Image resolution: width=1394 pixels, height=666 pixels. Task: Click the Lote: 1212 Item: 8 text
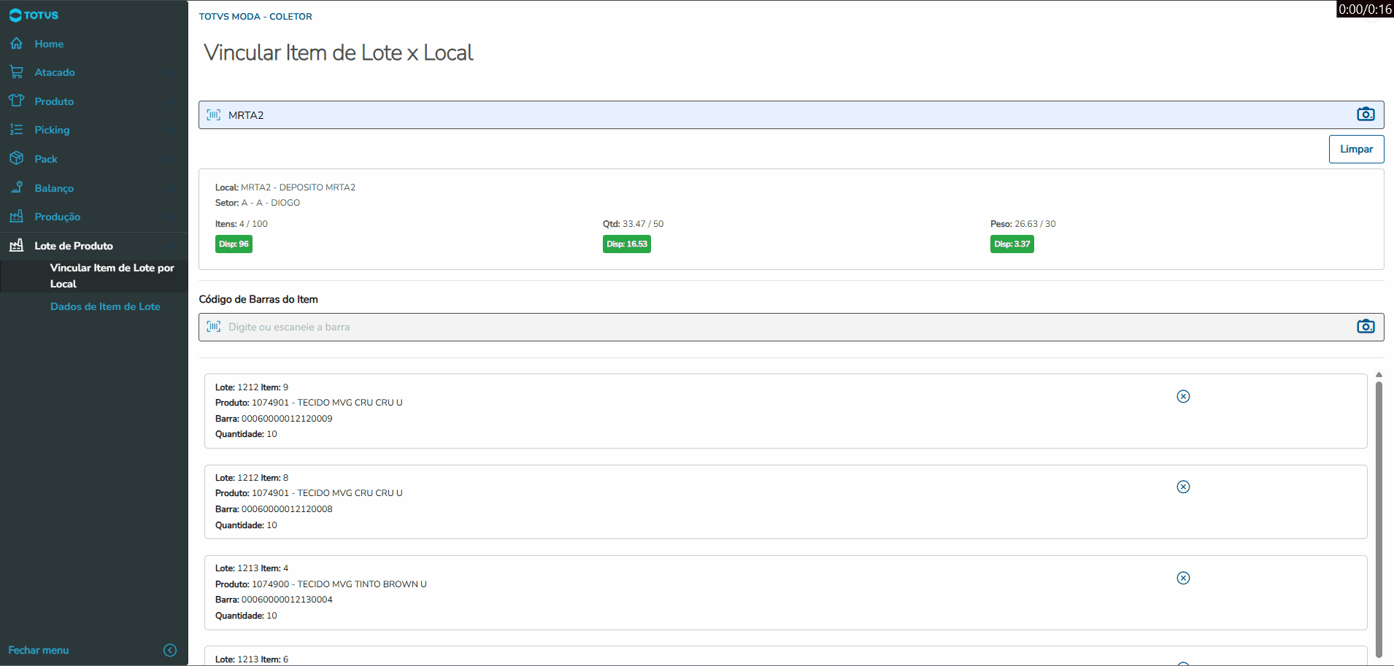(x=252, y=478)
